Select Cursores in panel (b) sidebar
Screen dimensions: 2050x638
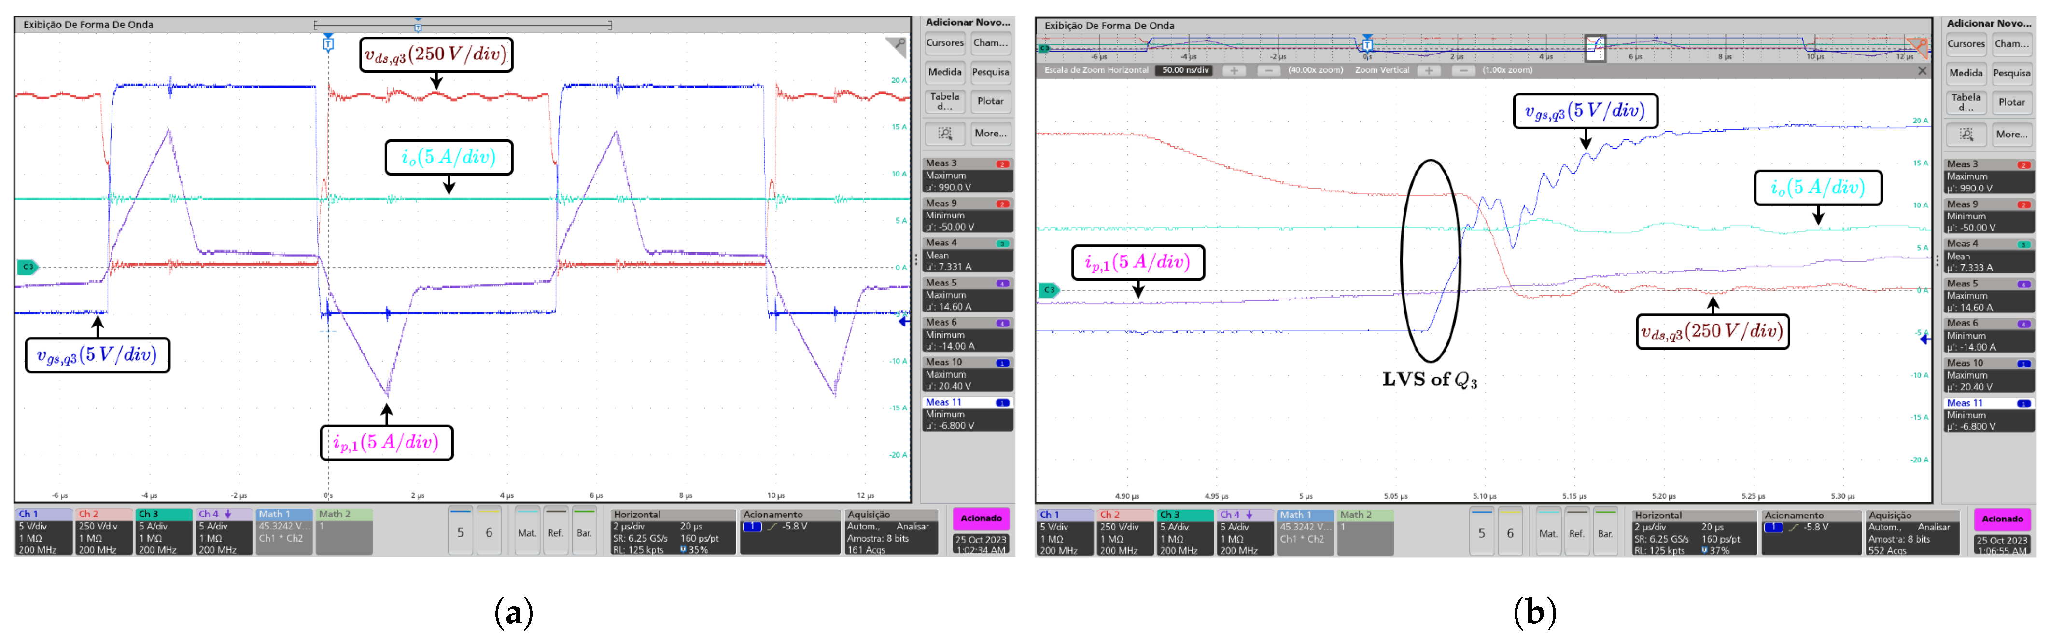[x=1966, y=44]
